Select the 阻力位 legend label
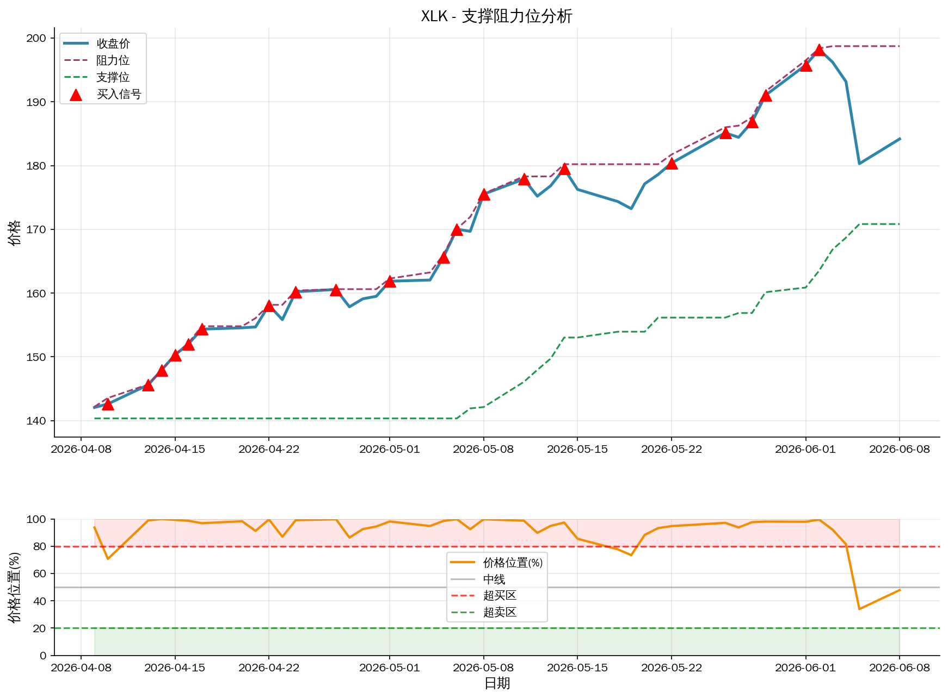The height and width of the screenshot is (698, 948). coord(113,61)
